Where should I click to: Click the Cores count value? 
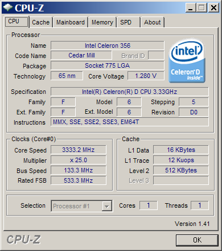(x=149, y=205)
